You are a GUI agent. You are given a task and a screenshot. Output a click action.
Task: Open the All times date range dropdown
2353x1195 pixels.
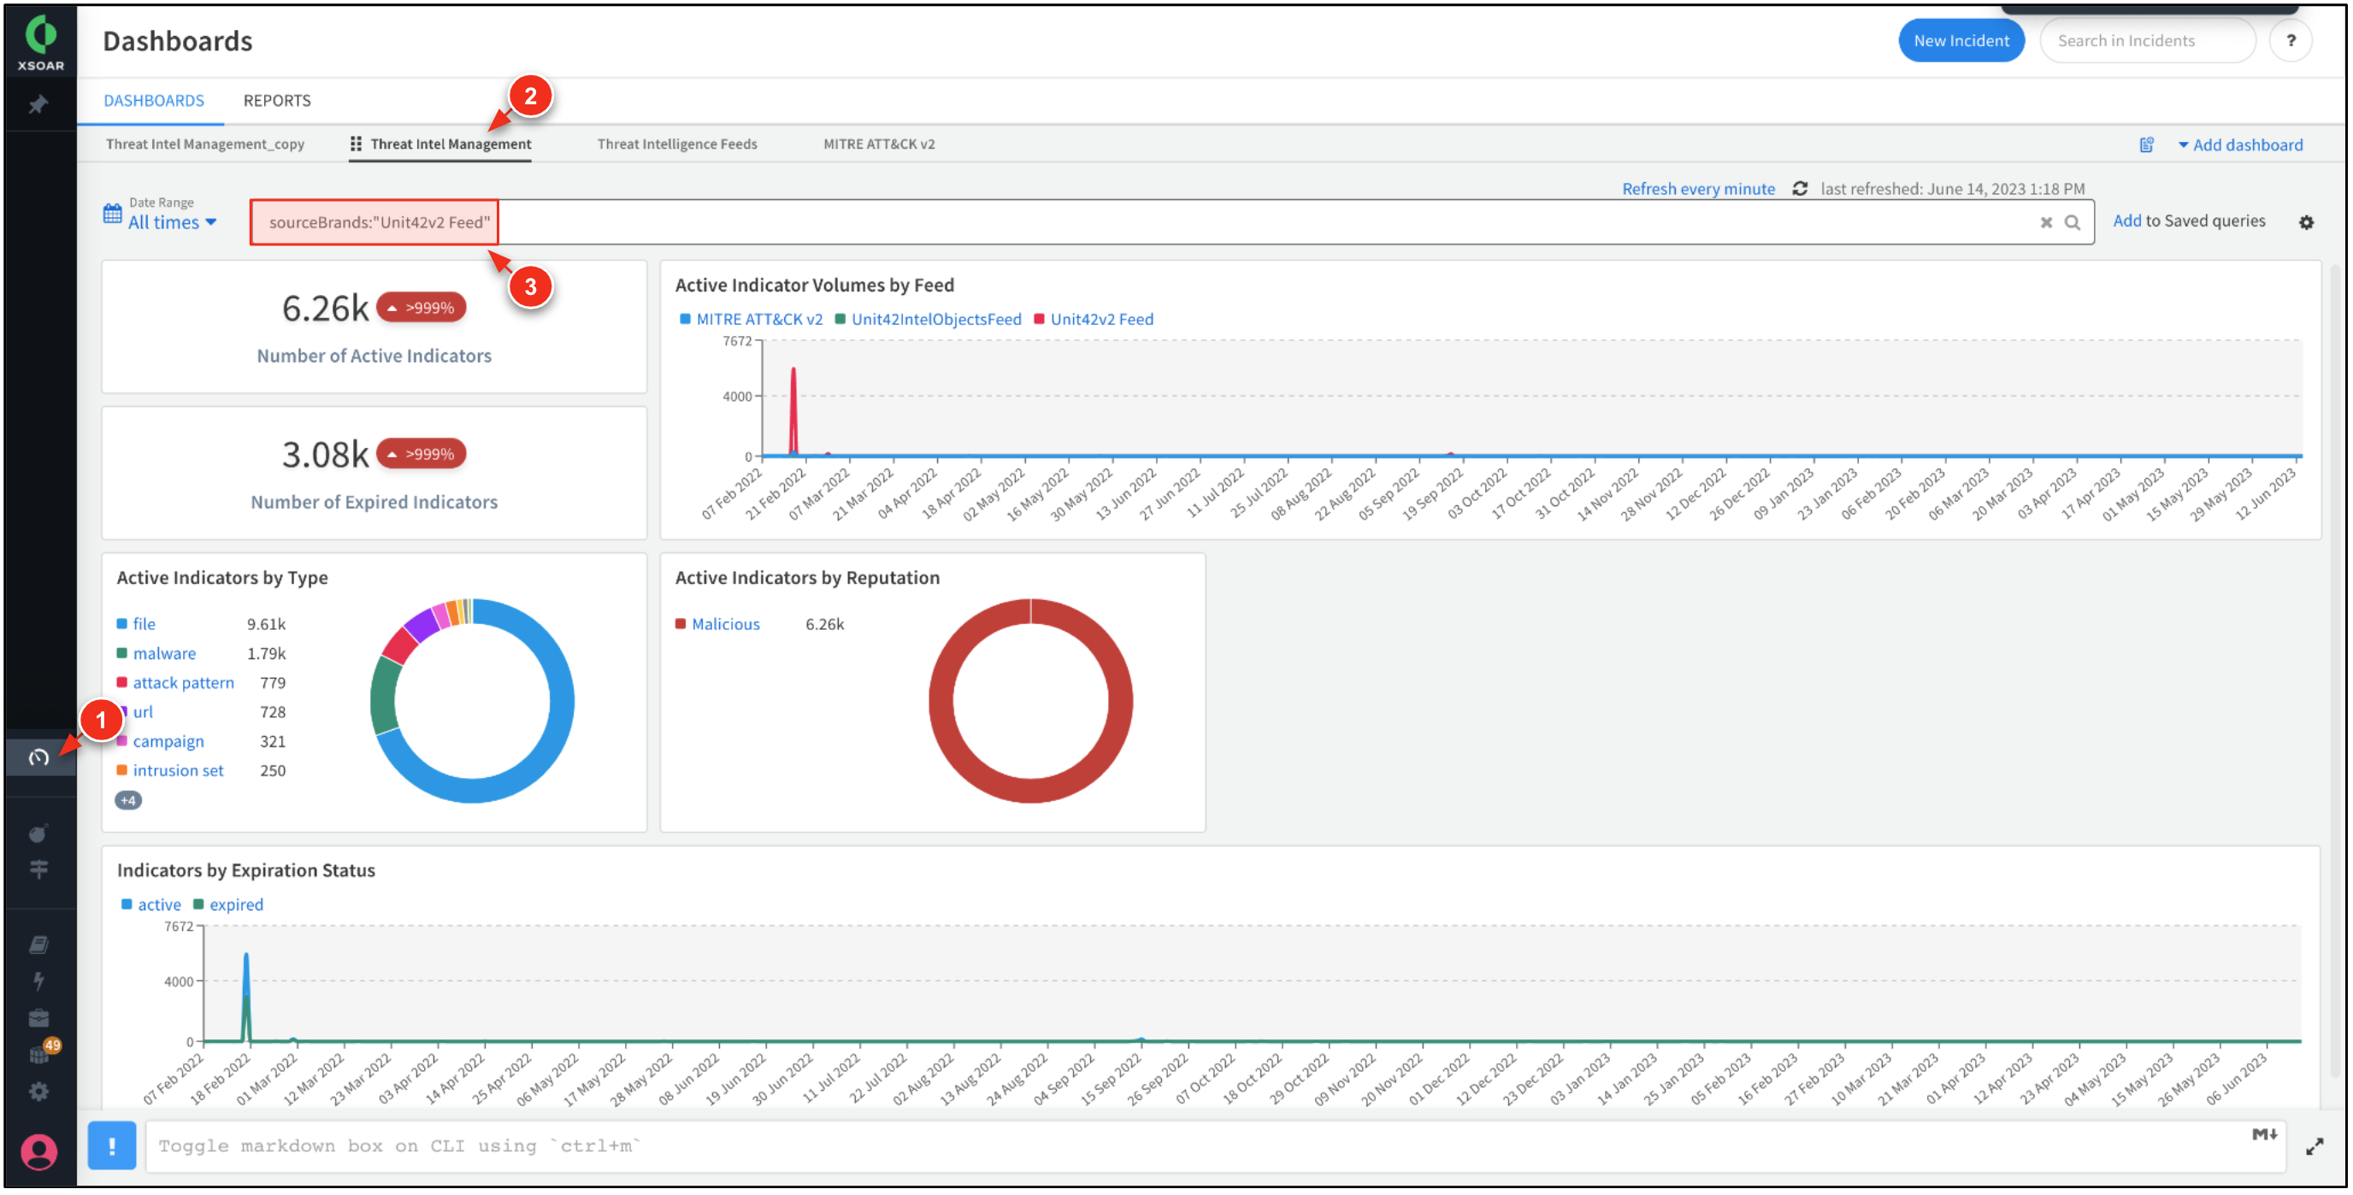172,223
